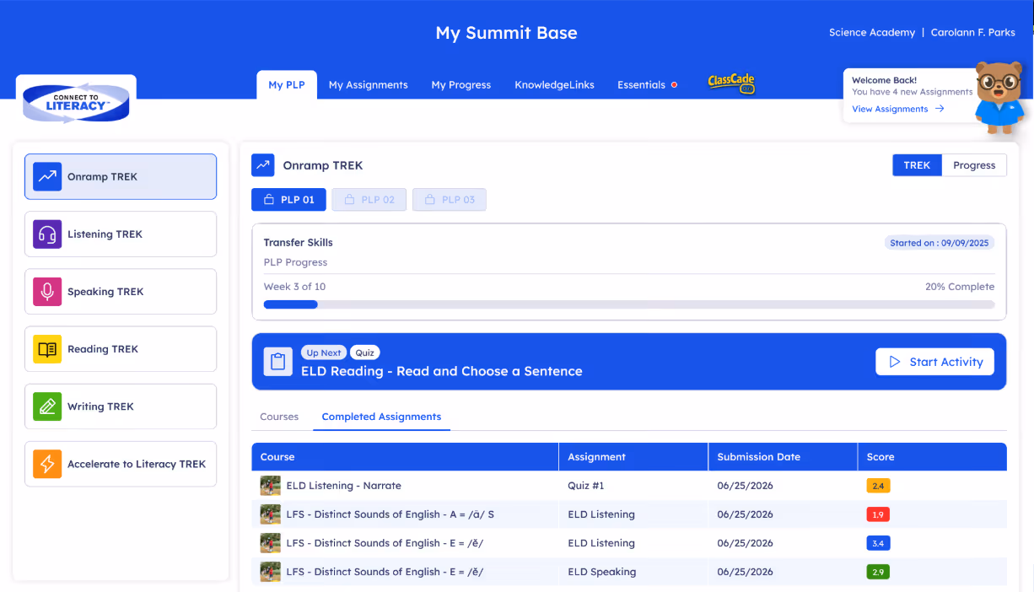This screenshot has height=592, width=1034.
Task: Switch to the My PLP tab
Action: [287, 84]
